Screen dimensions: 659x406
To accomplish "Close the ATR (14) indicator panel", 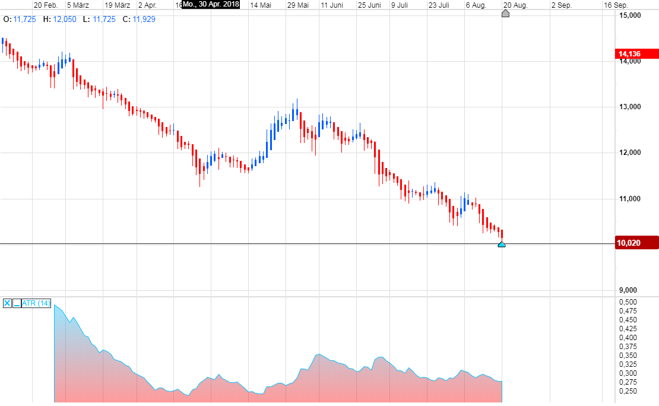I will [7, 303].
